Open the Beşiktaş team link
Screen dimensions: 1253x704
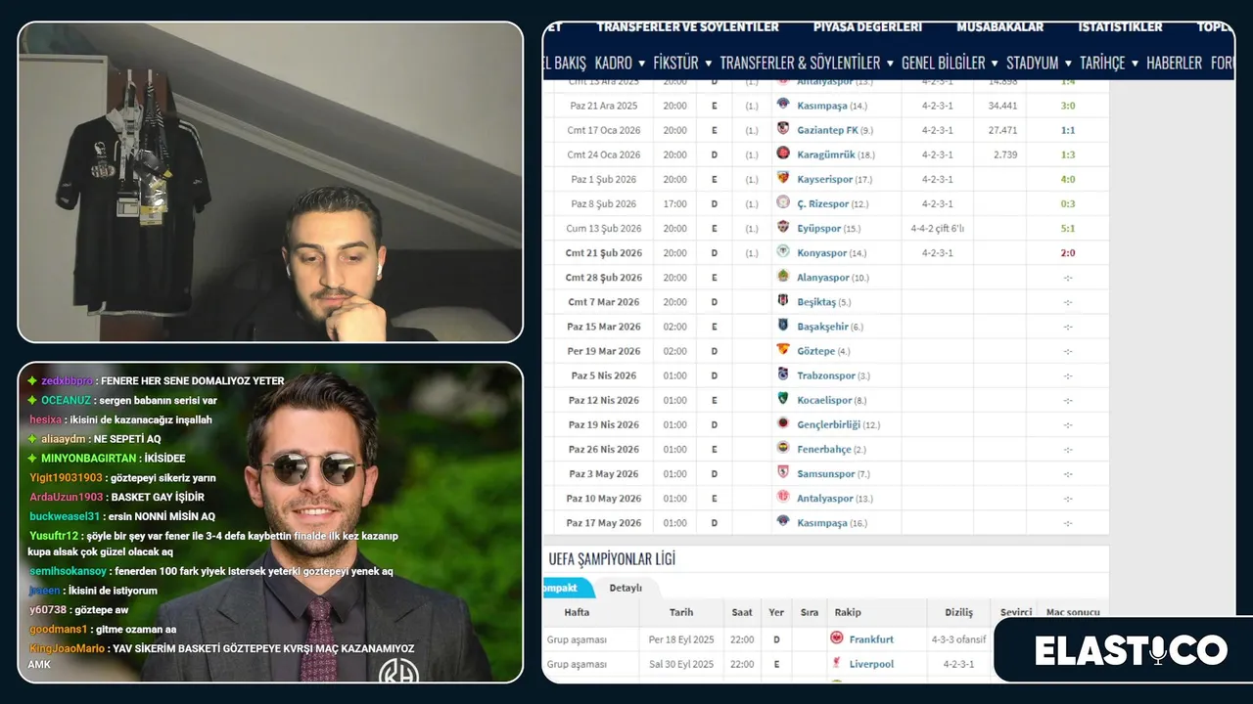[815, 302]
